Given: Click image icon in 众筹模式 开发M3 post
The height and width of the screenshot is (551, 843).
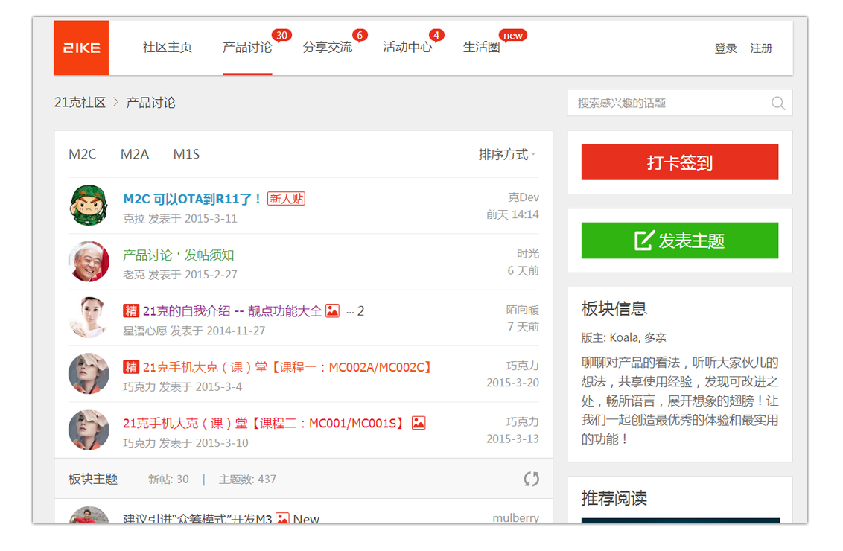Looking at the screenshot, I should point(281,518).
